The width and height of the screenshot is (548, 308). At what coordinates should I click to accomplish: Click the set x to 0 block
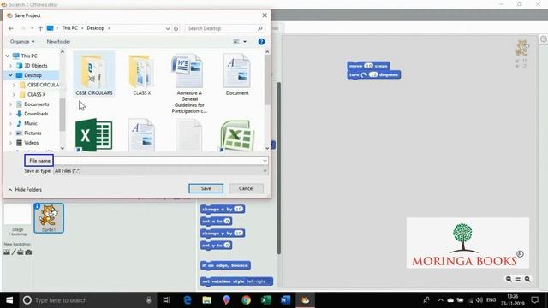pos(217,221)
